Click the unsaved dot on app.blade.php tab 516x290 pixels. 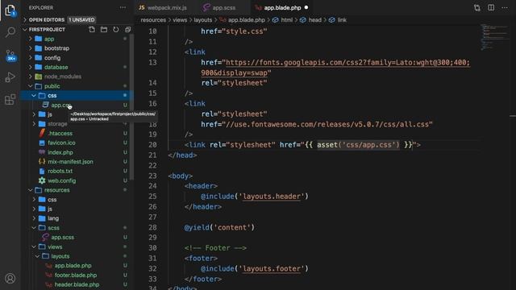coord(306,7)
